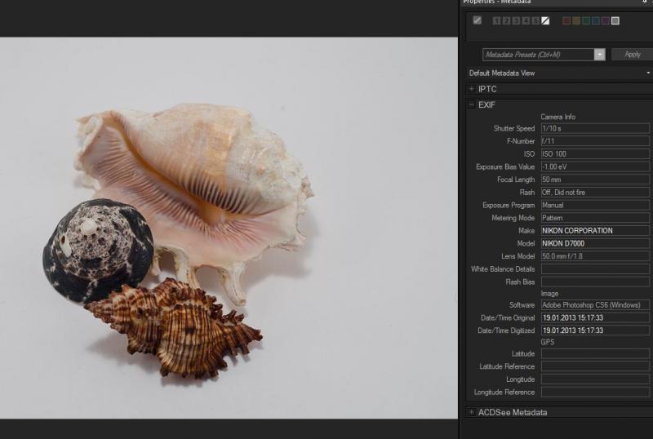Set rating 4 on the image
Image resolution: width=653 pixels, height=439 pixels.
pos(526,21)
